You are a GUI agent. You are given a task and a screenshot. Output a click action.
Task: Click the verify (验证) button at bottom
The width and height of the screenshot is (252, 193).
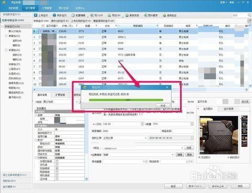pyautogui.click(x=173, y=186)
